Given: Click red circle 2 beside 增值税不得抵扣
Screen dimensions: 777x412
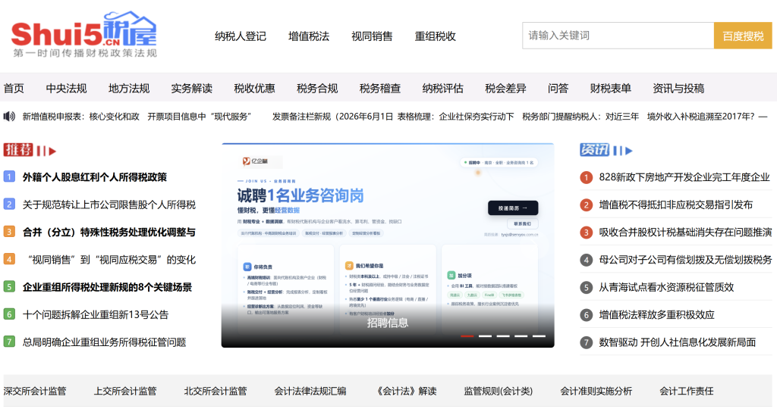Looking at the screenshot, I should [x=587, y=204].
